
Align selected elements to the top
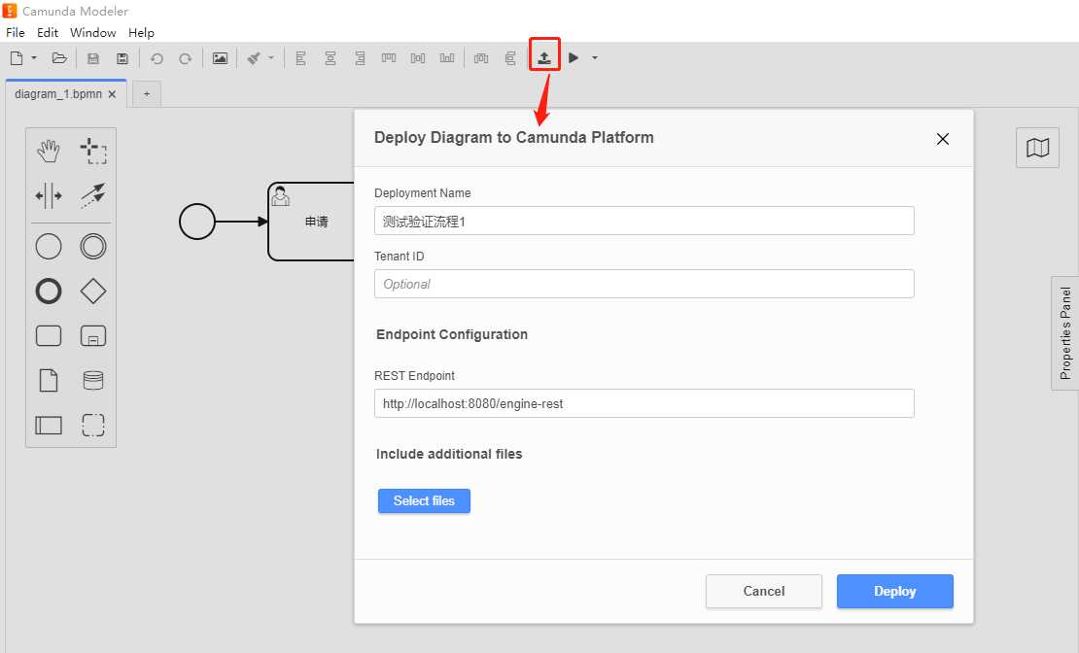[389, 58]
